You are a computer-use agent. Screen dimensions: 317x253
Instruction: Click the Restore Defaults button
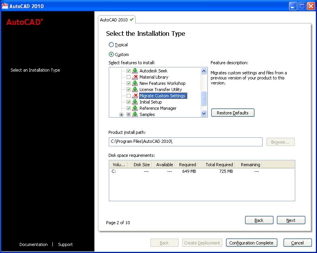[233, 113]
